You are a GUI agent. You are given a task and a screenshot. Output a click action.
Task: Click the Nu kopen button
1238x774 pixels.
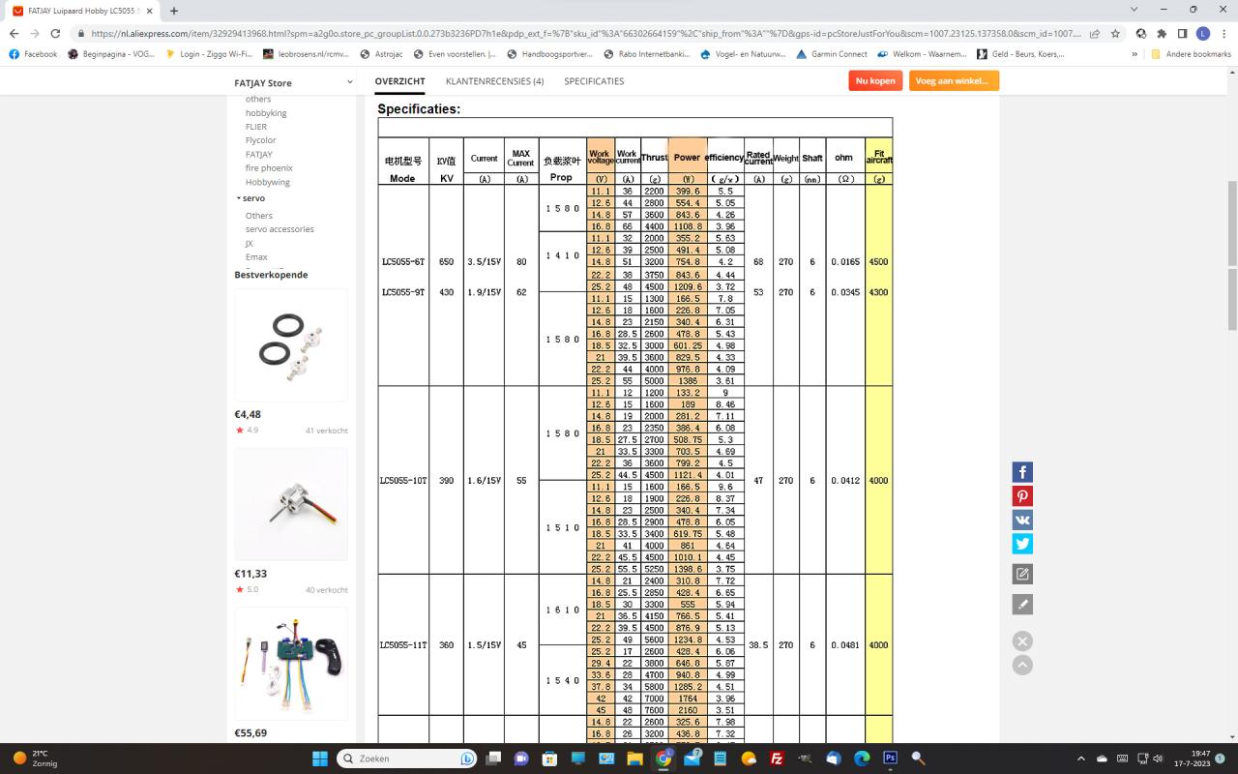pyautogui.click(x=875, y=81)
